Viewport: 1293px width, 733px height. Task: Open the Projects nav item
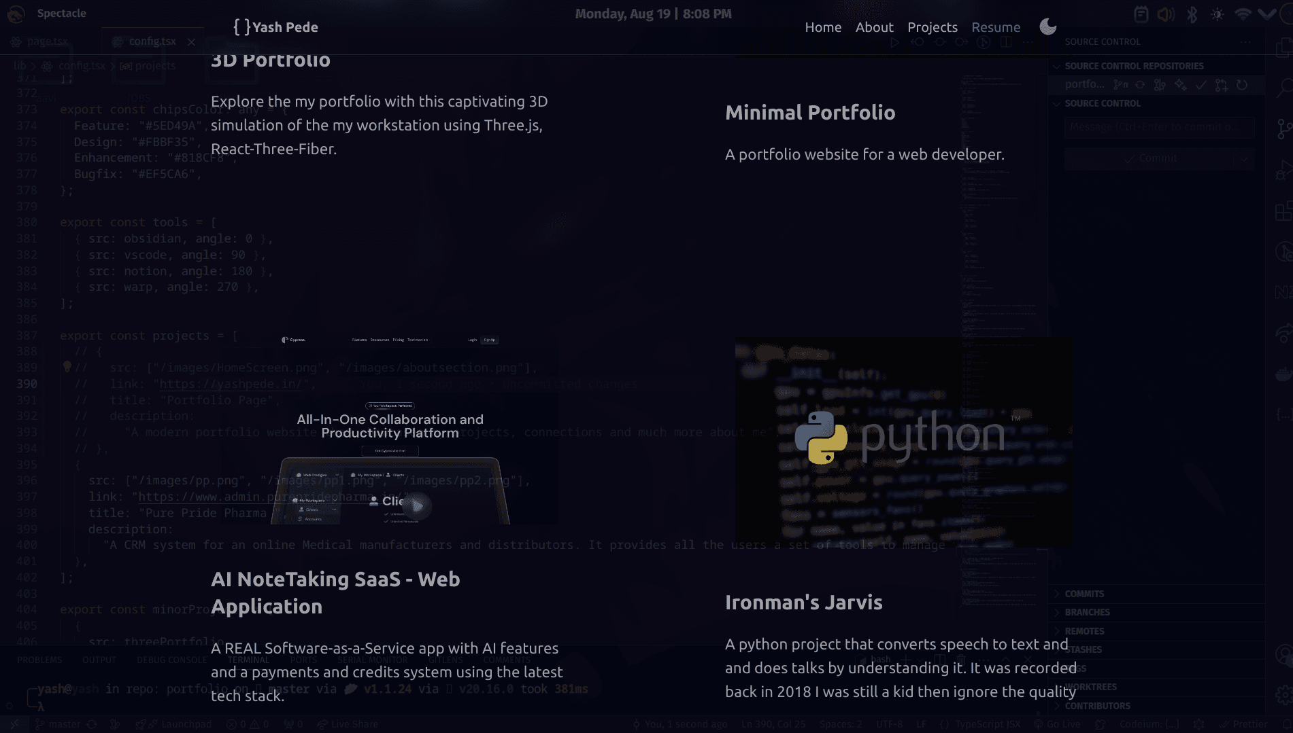point(932,27)
